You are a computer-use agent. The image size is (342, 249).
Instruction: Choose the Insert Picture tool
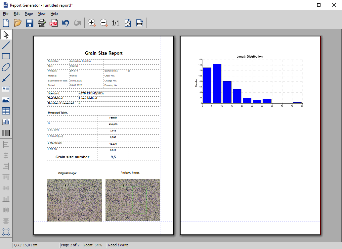click(6, 100)
